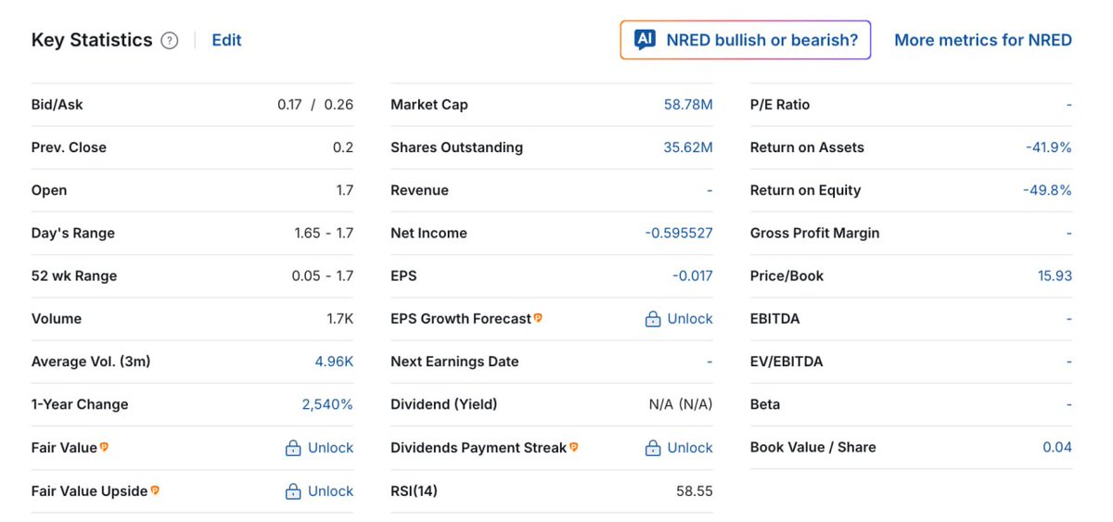Open the Market Cap value 58.78M
Screen dimensions: 1113x522
pos(688,105)
